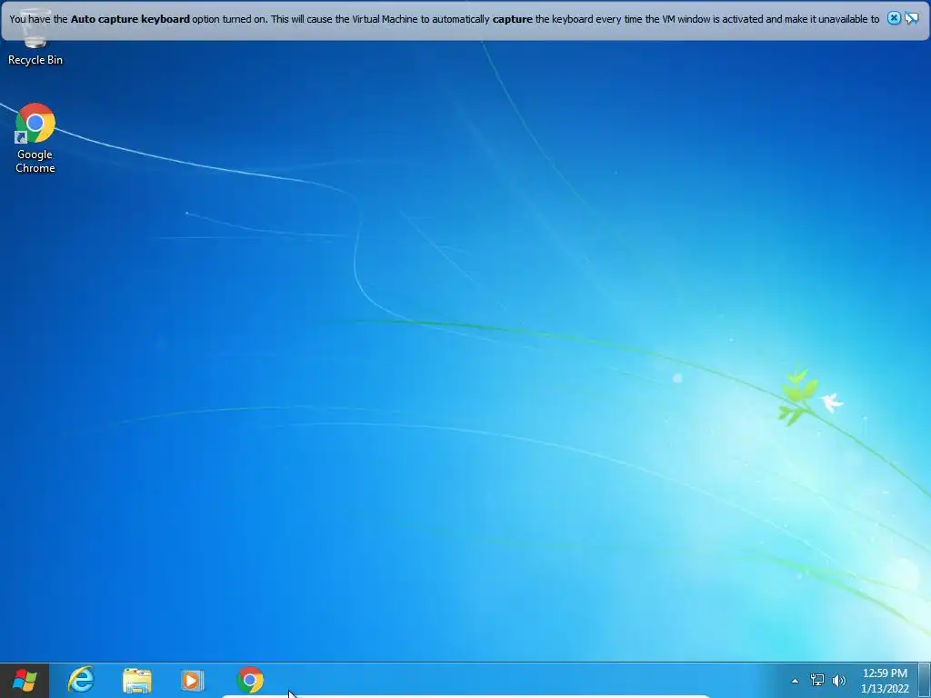The width and height of the screenshot is (931, 698).
Task: Open Windows Media Player from the taskbar
Action: coord(193,680)
